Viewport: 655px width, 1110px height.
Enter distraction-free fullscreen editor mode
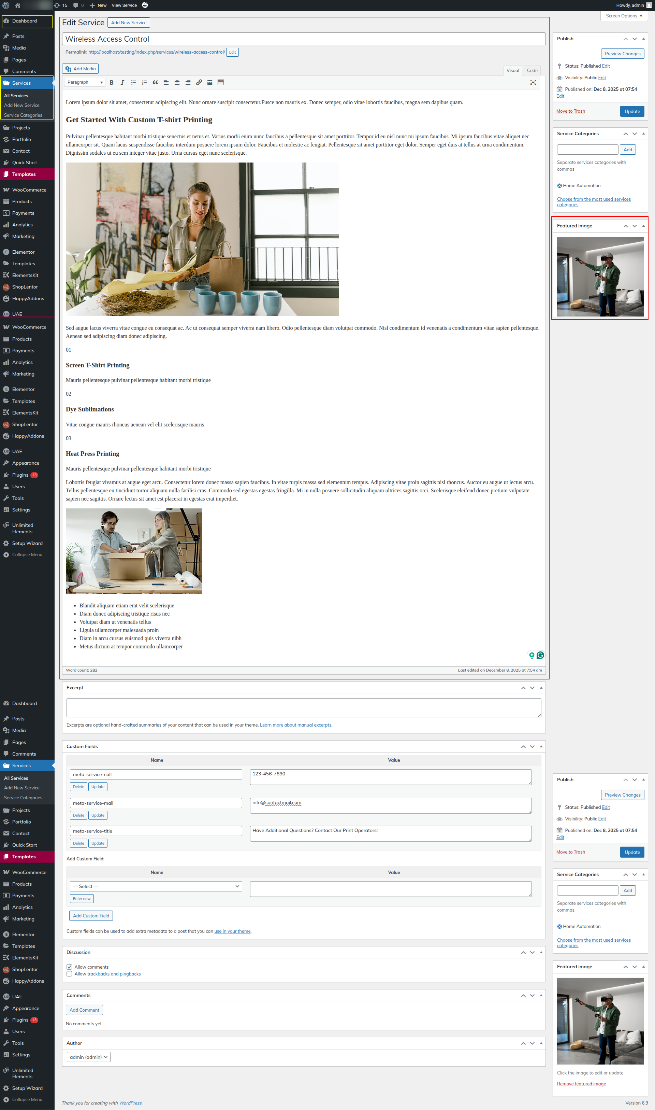coord(533,83)
